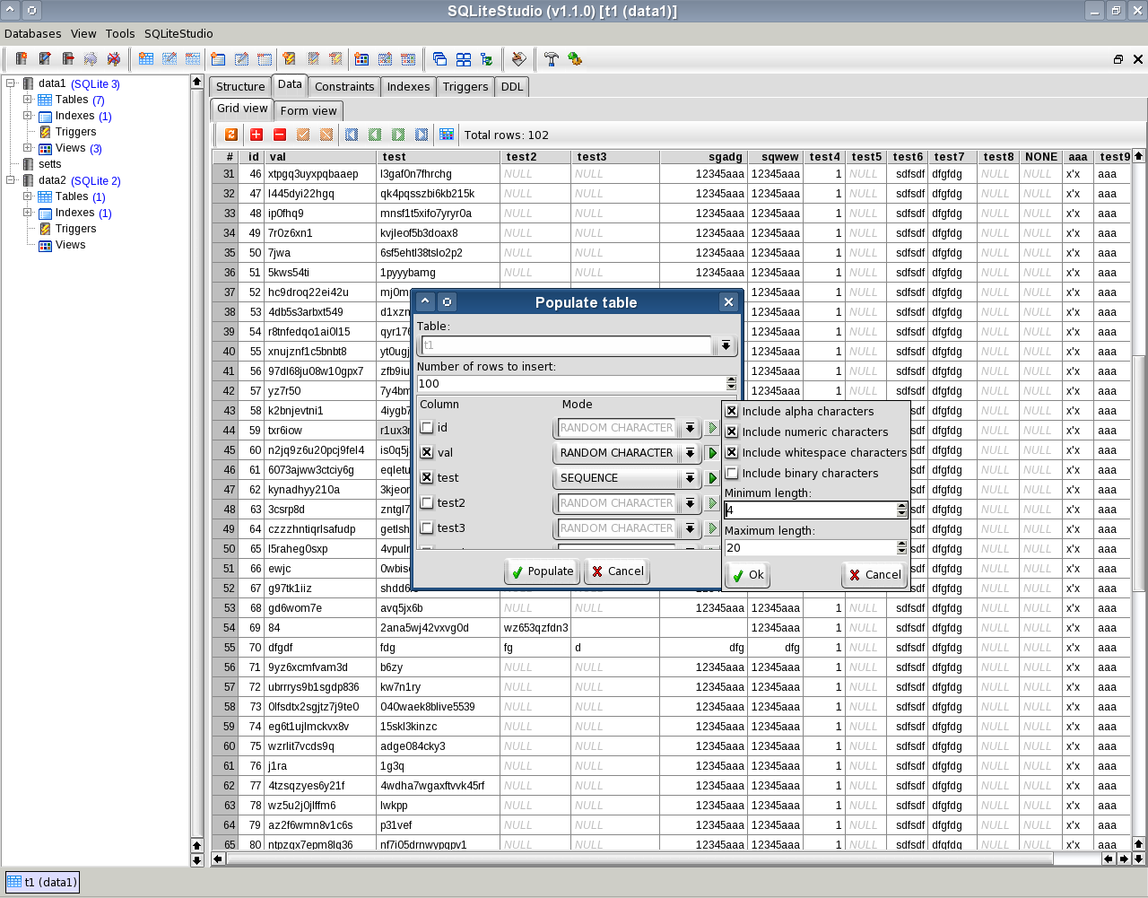
Task: Switch to the Constraints tab
Action: pyautogui.click(x=344, y=86)
